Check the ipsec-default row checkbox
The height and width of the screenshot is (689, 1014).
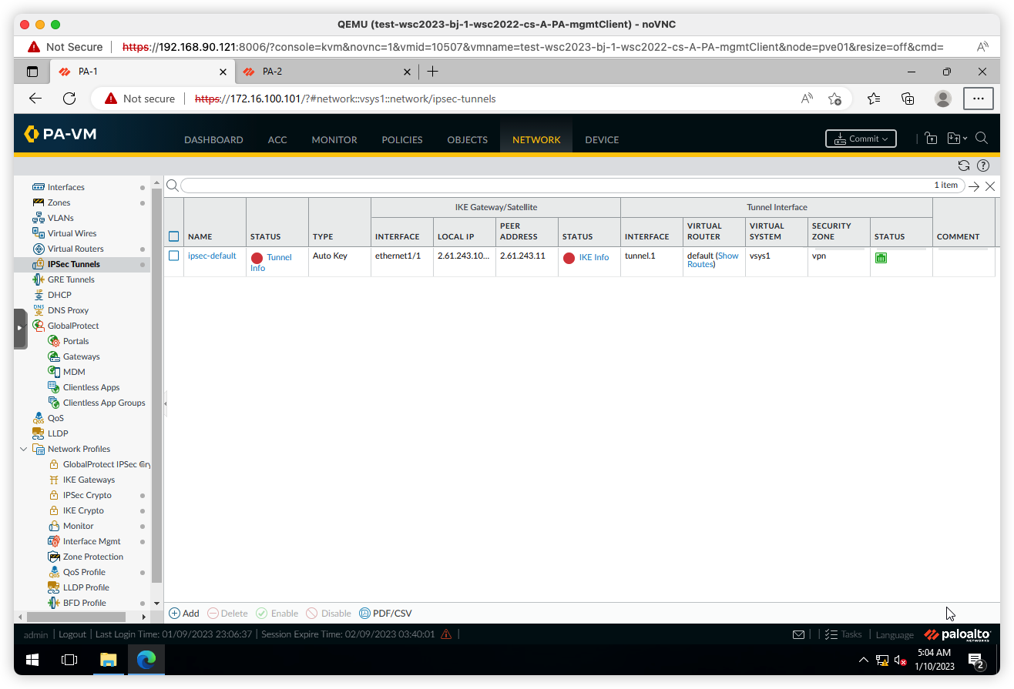(173, 256)
